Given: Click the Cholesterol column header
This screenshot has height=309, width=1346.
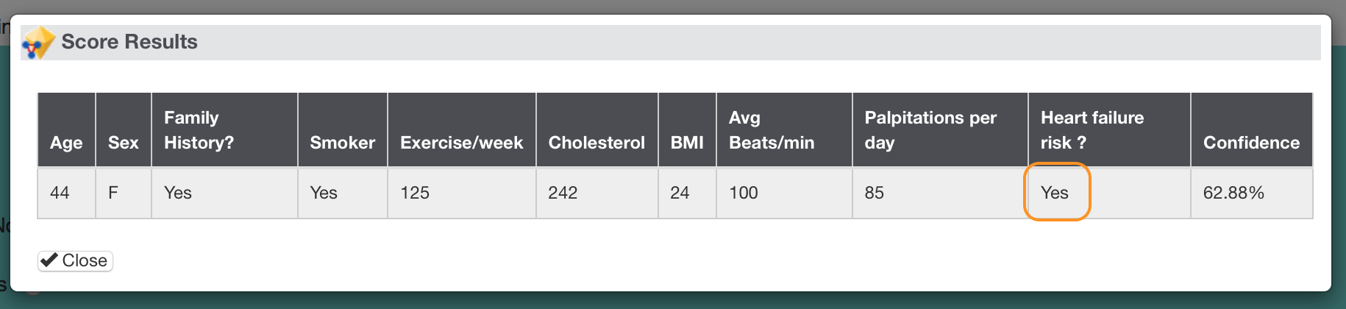Looking at the screenshot, I should point(597,129).
